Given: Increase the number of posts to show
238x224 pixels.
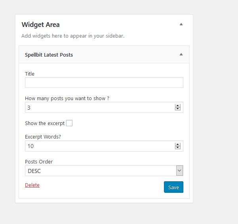Looking at the screenshot, I should (177, 106).
